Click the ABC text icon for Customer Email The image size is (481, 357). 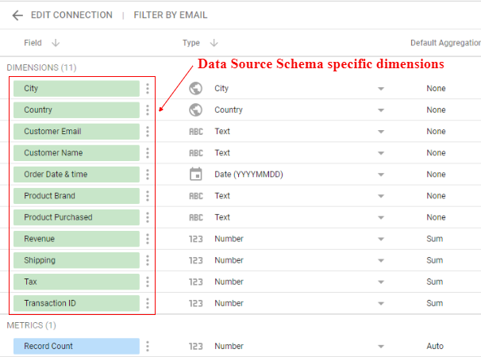(196, 132)
